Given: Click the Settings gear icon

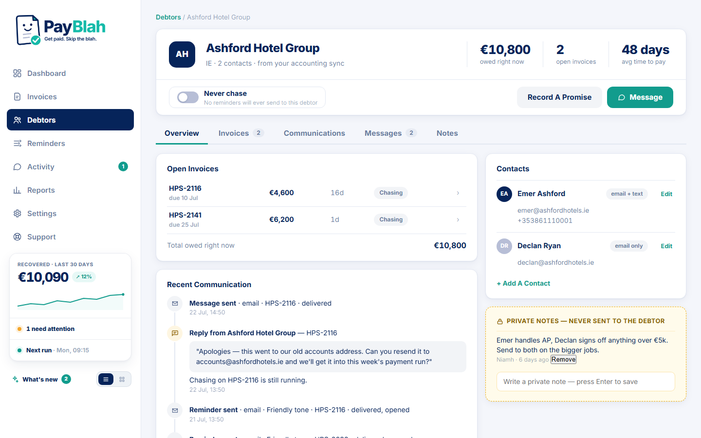Looking at the screenshot, I should click(18, 214).
